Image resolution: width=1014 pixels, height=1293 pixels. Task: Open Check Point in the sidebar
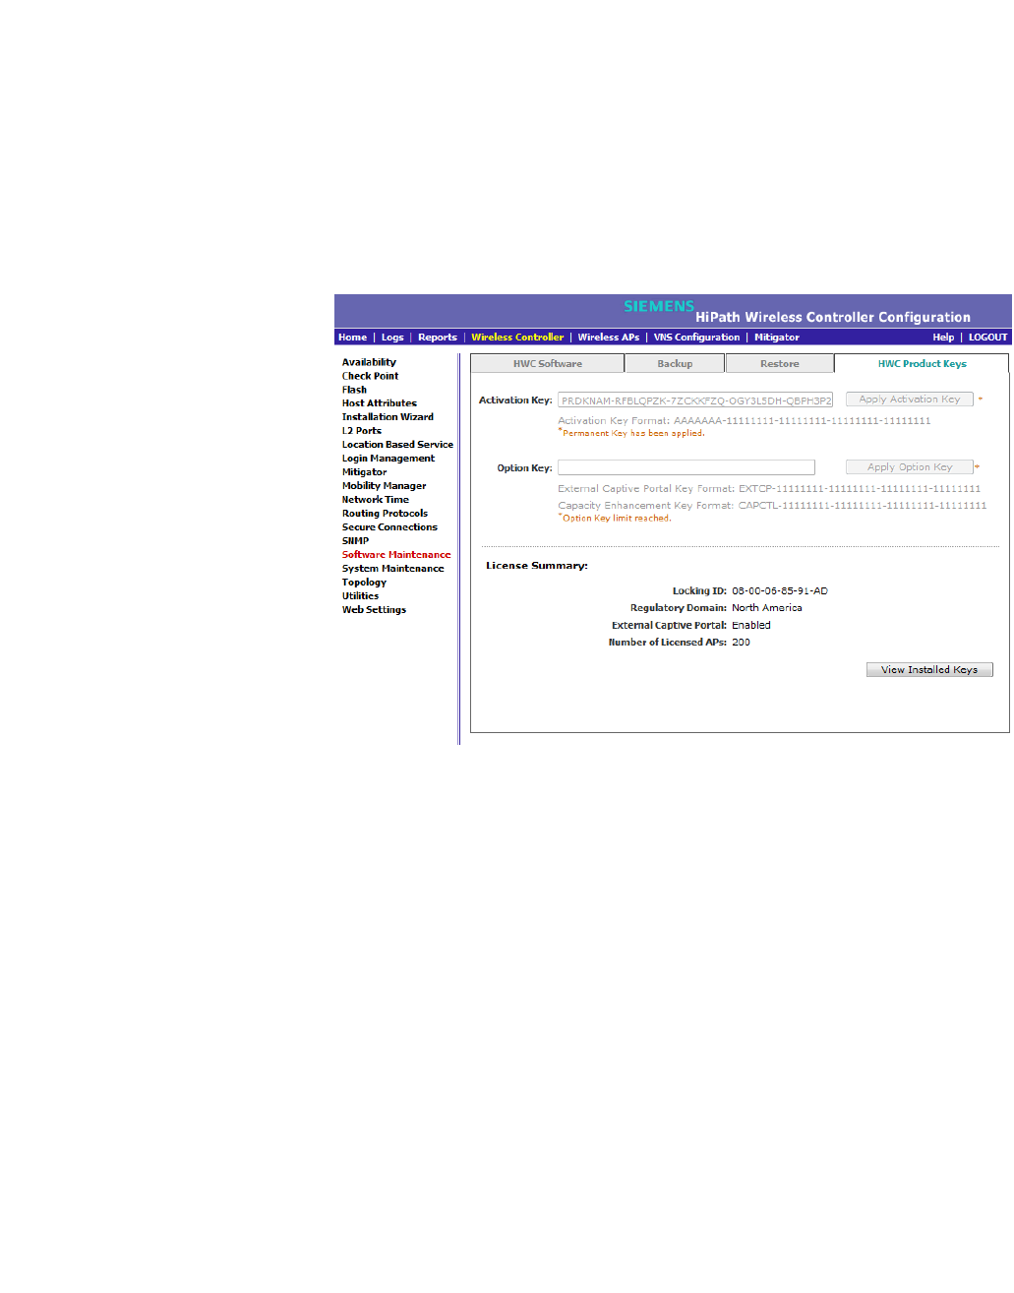pos(370,376)
